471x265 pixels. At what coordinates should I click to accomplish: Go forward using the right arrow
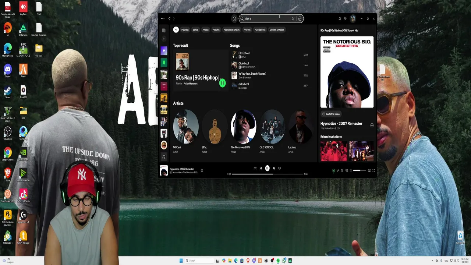(174, 18)
